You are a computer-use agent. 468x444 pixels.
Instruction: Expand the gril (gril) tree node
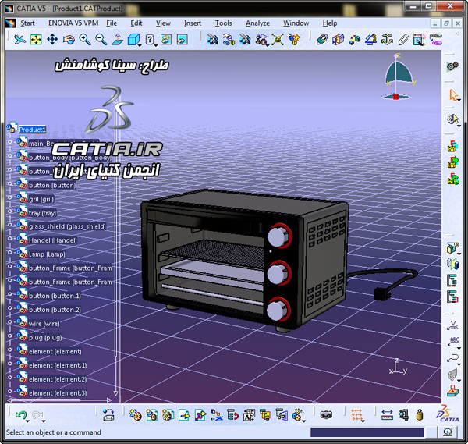(x=10, y=197)
